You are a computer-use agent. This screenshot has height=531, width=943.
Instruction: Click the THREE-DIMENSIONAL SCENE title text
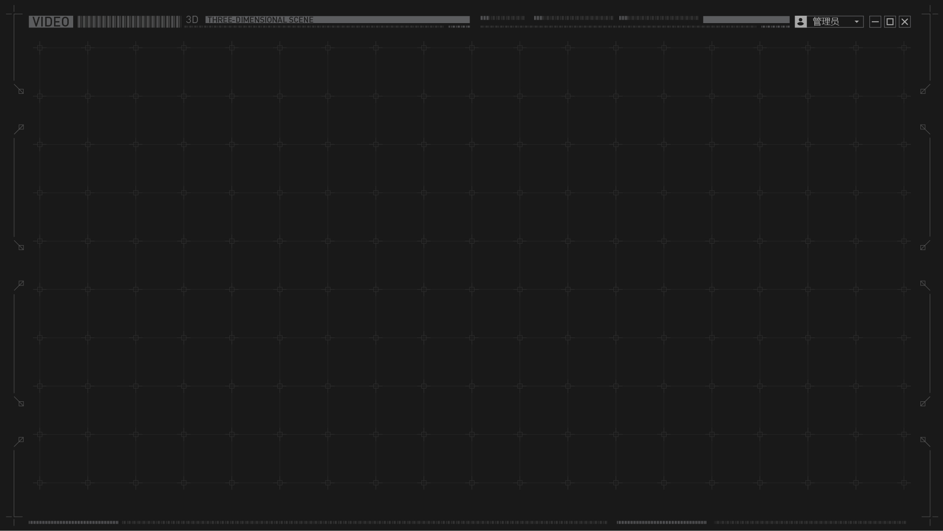260,20
